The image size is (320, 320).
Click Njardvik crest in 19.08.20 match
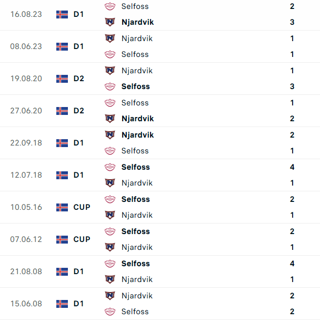tap(110, 71)
